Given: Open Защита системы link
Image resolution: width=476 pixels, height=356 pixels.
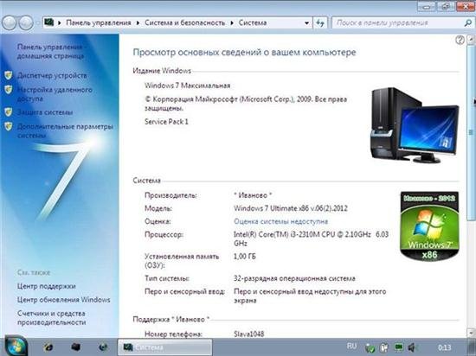Looking at the screenshot, I should tap(45, 112).
